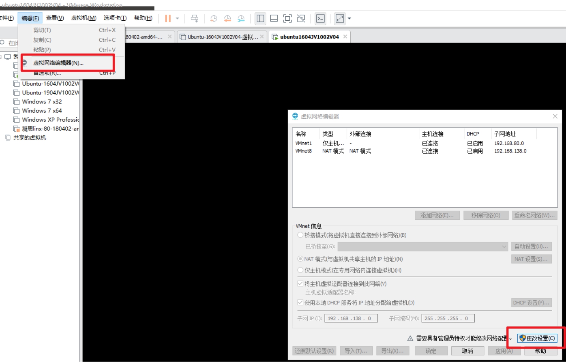Open the 虚拟机(M) menu

tap(84, 18)
